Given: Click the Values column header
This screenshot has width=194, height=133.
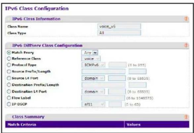Looking at the screenshot, I should [x=157, y=124].
